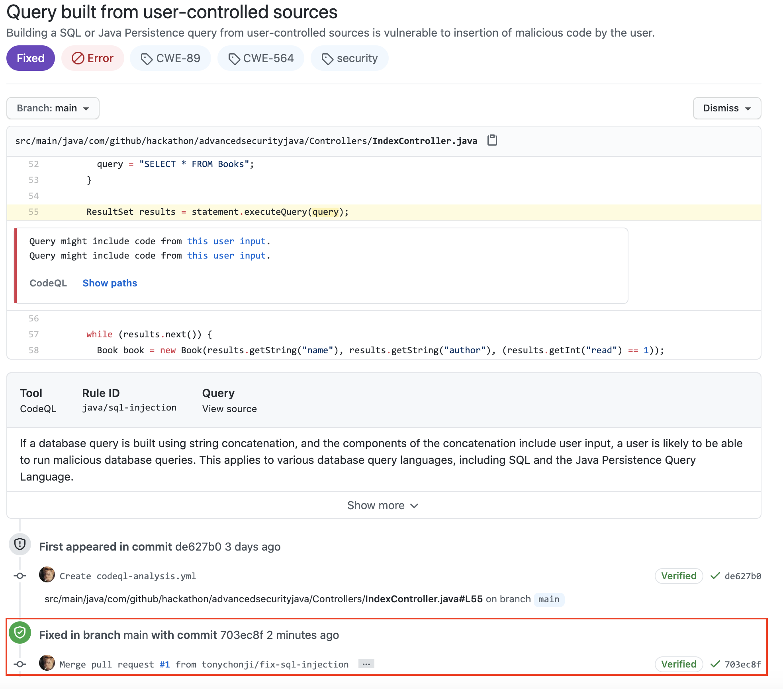Open pull request #1 link

click(x=164, y=664)
